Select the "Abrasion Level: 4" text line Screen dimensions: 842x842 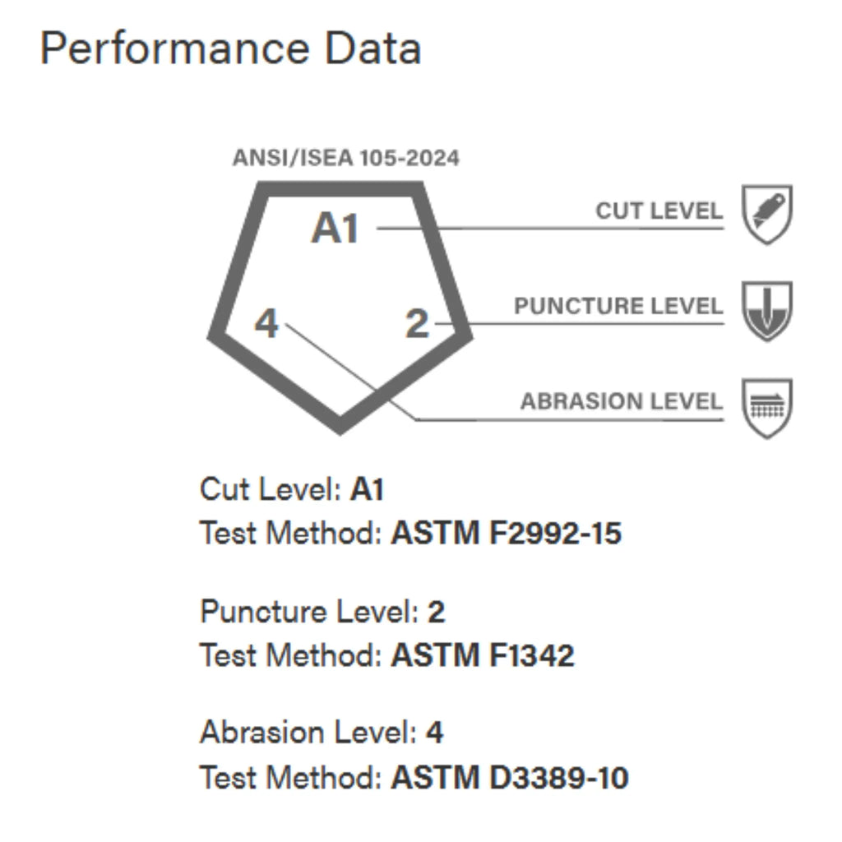tap(322, 733)
